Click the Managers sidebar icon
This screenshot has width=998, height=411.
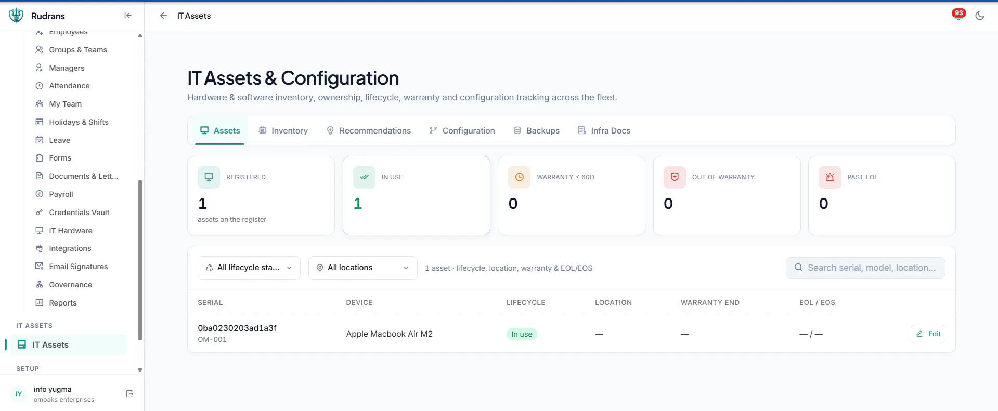tap(39, 68)
